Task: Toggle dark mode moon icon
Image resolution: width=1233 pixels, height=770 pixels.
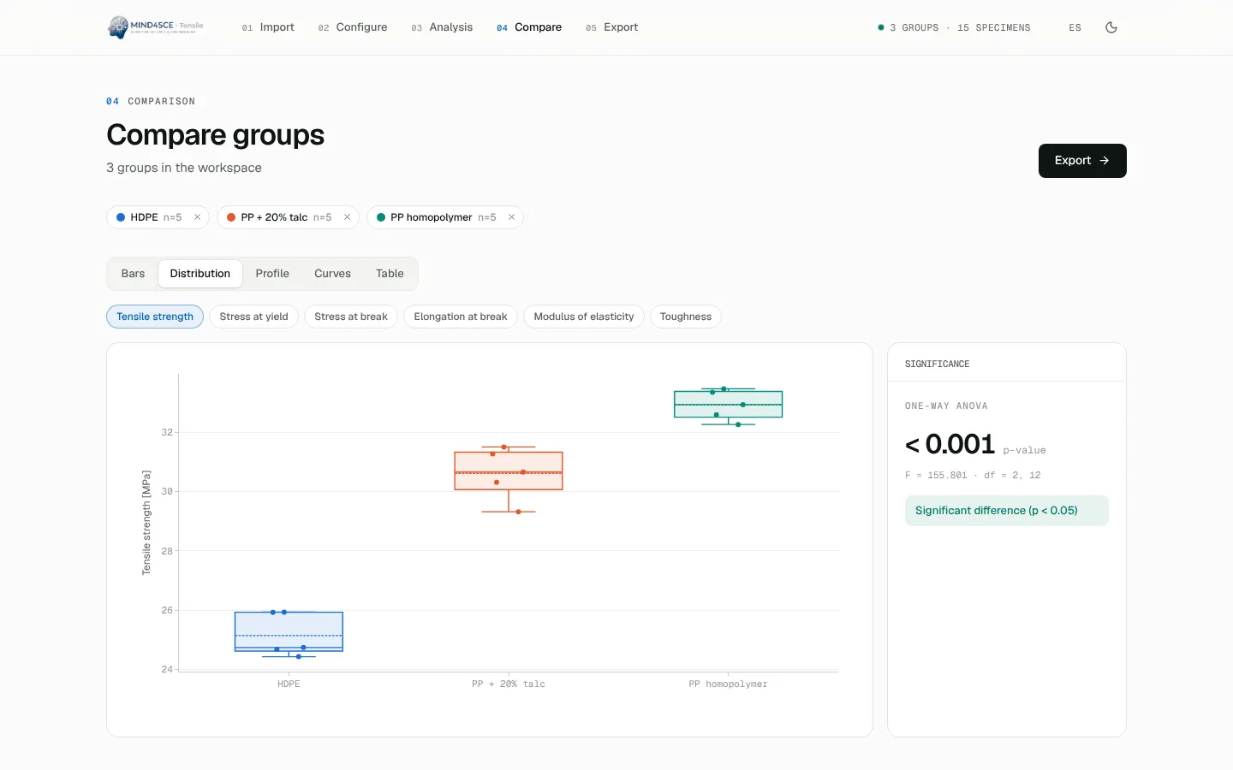Action: [1111, 27]
